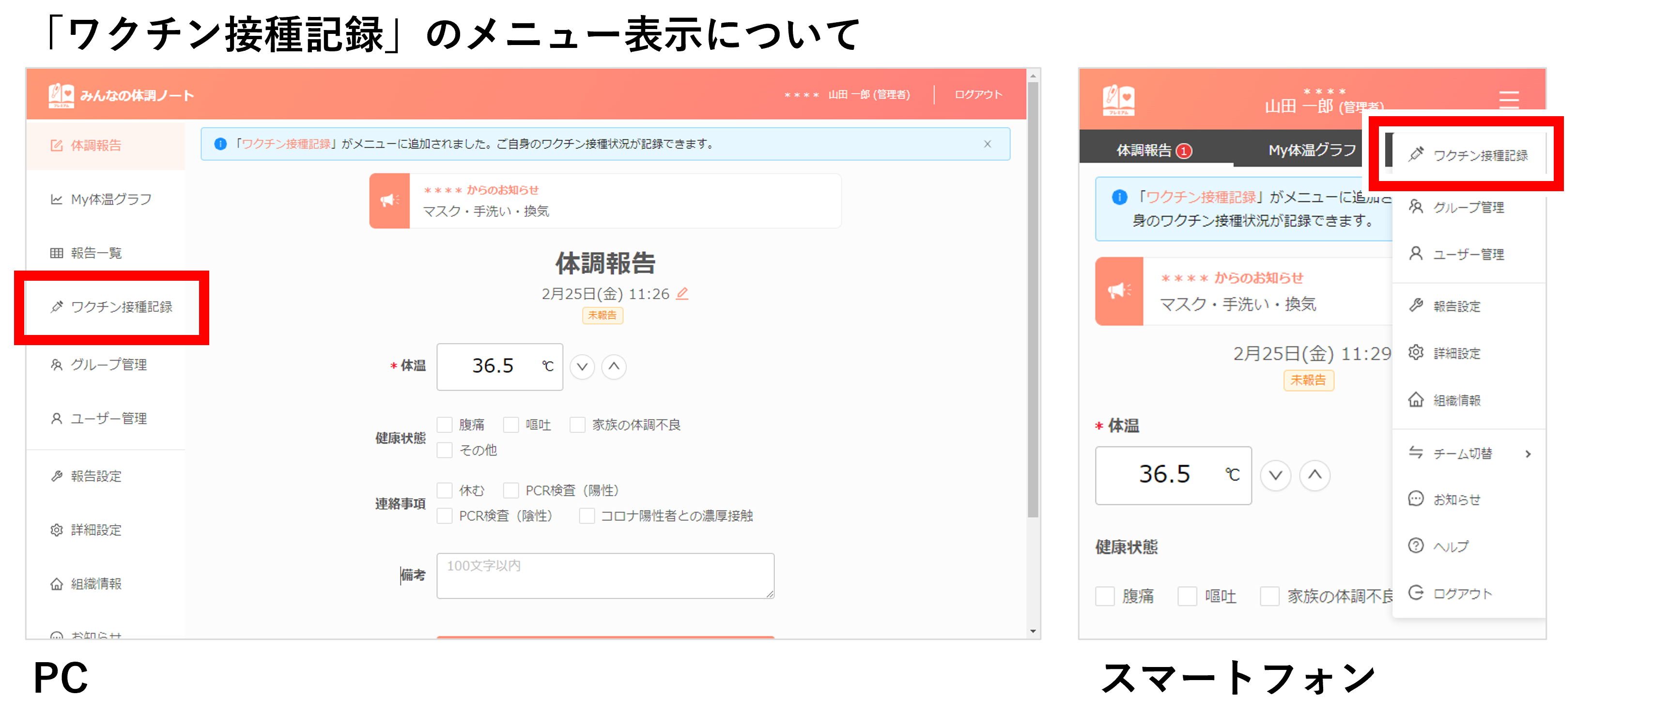Image resolution: width=1654 pixels, height=728 pixels.
Task: Check the 腹痛 checkbox
Action: click(444, 425)
